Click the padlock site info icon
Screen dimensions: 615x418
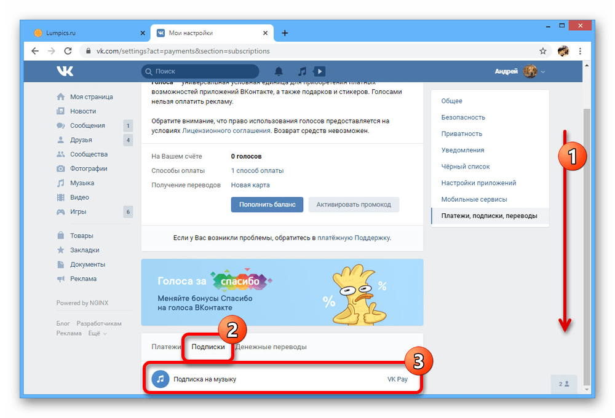tap(88, 51)
